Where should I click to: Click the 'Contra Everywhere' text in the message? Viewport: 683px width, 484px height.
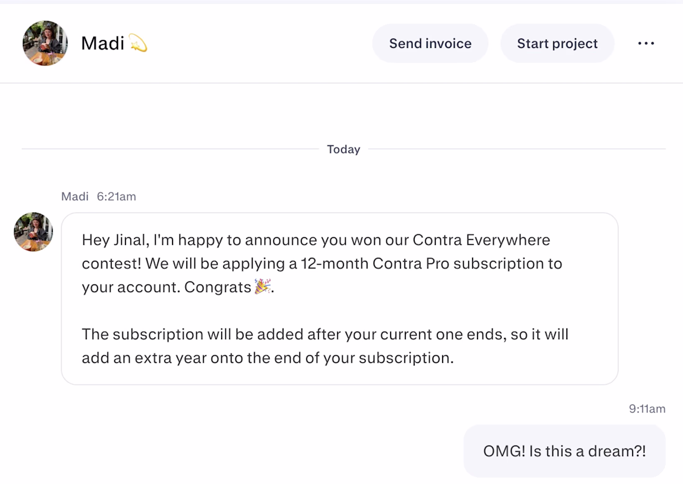click(481, 240)
